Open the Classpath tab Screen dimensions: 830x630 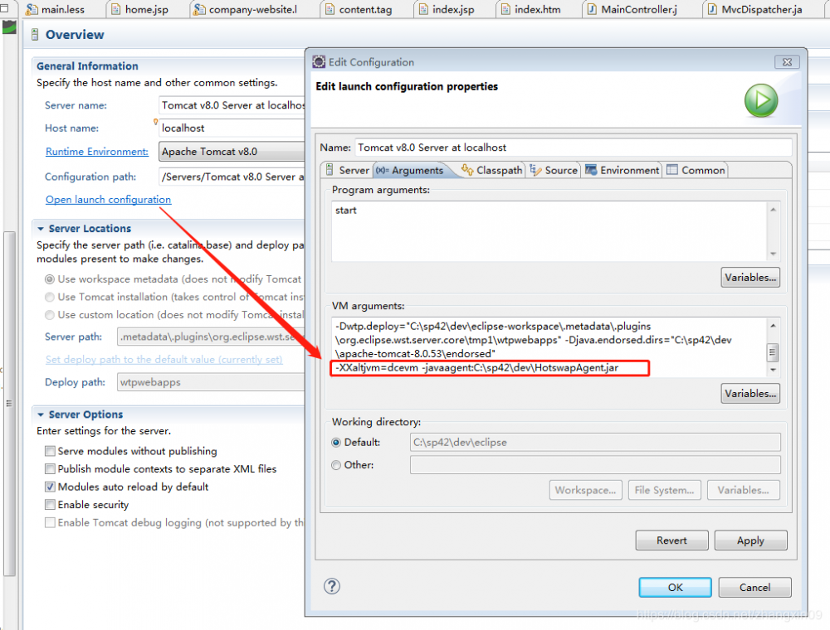[x=491, y=170]
